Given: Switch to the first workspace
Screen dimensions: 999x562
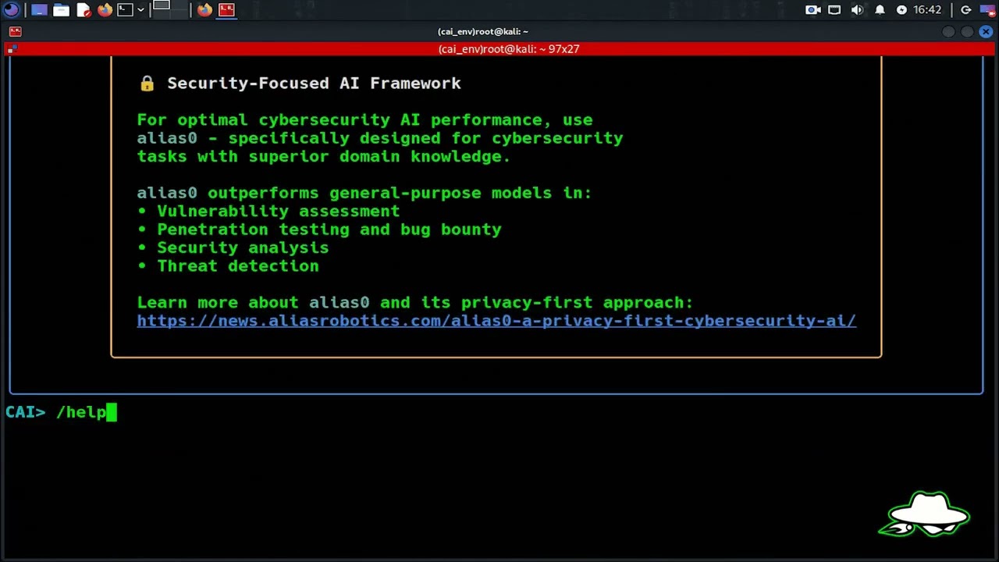Looking at the screenshot, I should [161, 6].
